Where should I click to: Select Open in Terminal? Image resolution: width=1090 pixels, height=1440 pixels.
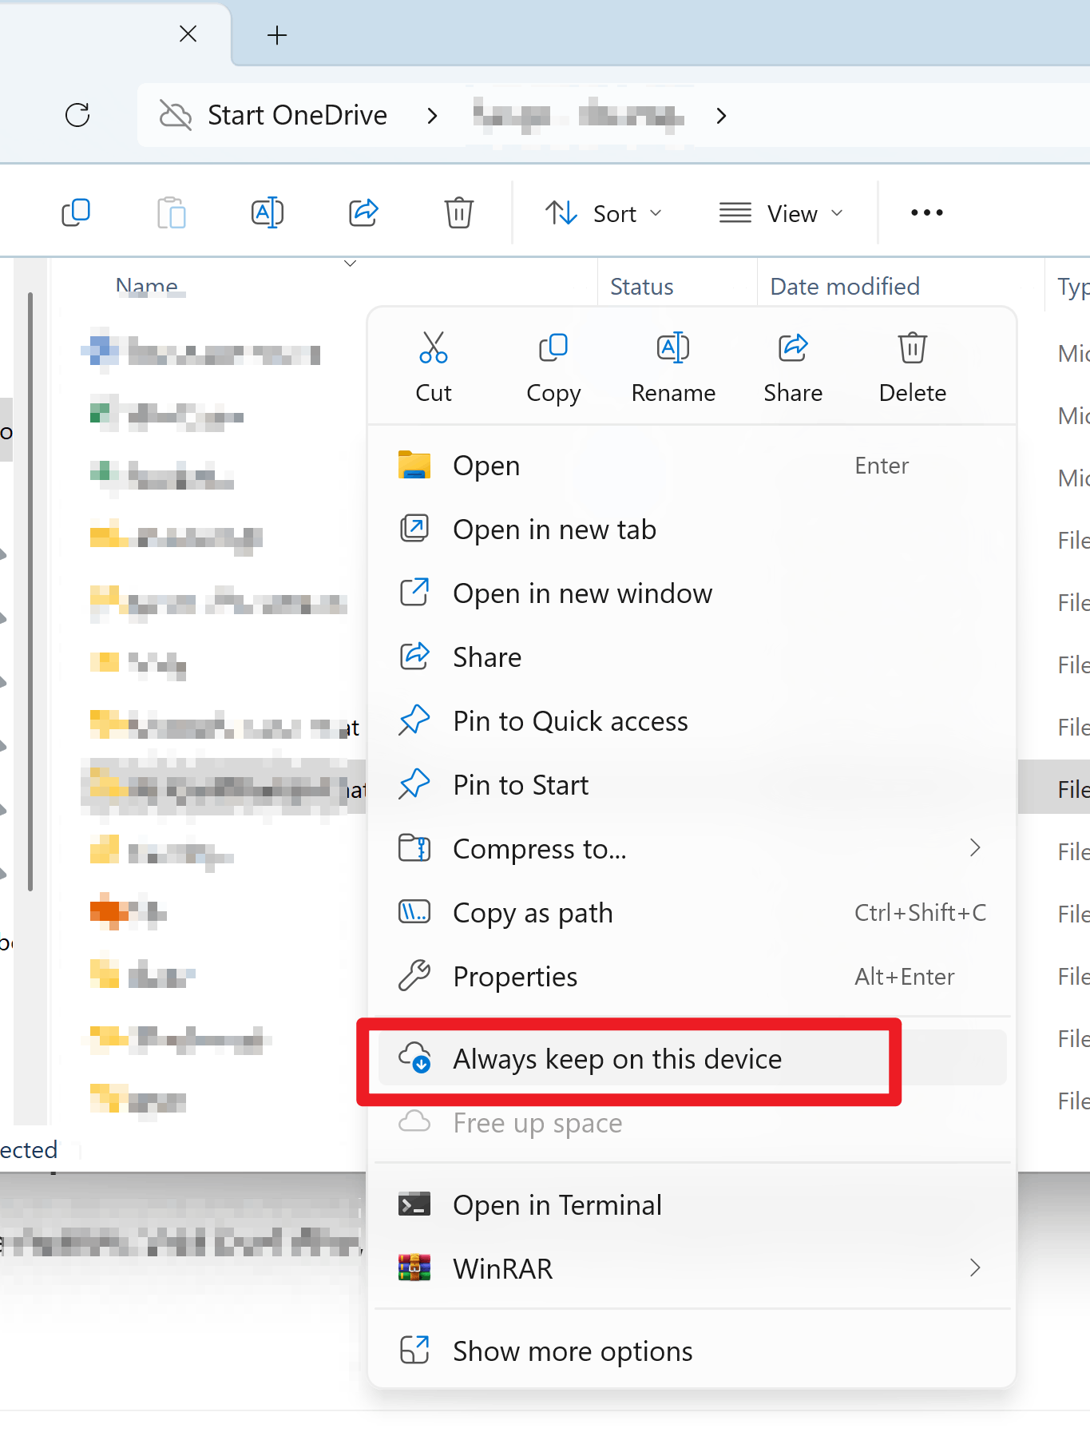pyautogui.click(x=692, y=1204)
